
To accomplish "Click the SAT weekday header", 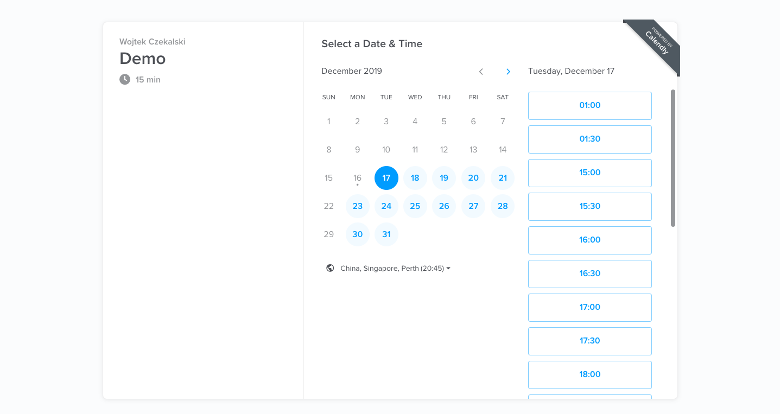I will pyautogui.click(x=503, y=98).
